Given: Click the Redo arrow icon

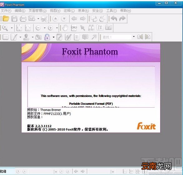Looking at the screenshot, I should click(x=122, y=19).
